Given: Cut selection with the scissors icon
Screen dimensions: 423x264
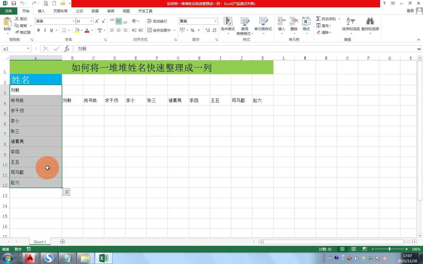Looking at the screenshot, I should (17, 19).
